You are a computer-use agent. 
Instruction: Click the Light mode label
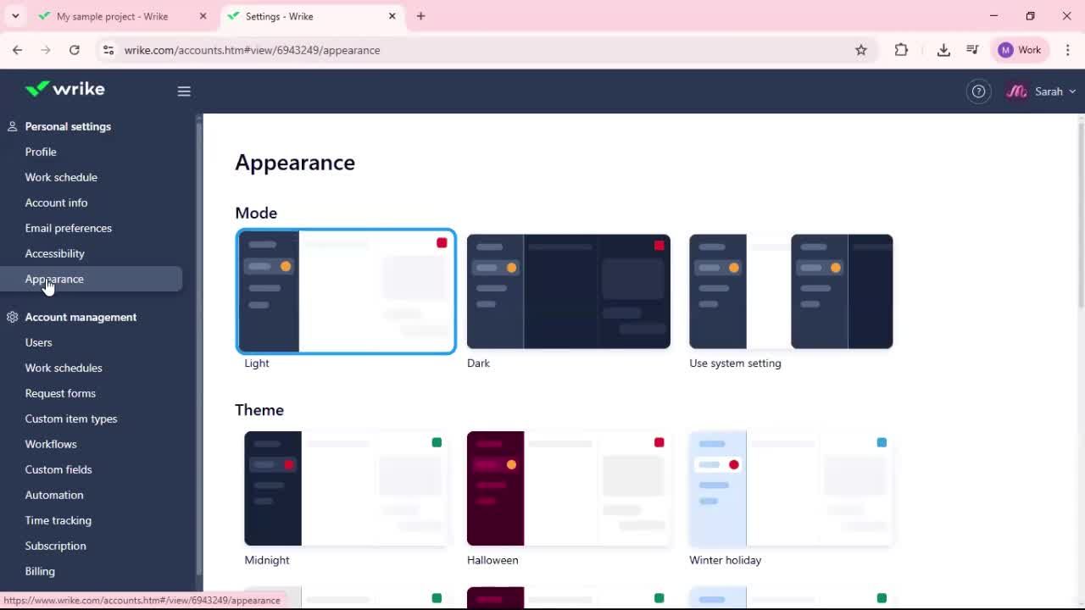[257, 363]
